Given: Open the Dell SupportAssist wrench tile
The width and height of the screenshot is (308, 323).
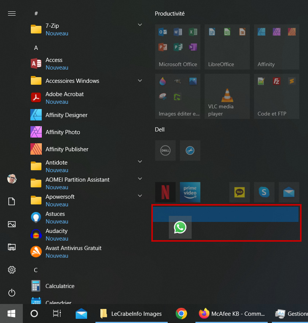Looking at the screenshot, I should click(x=190, y=150).
